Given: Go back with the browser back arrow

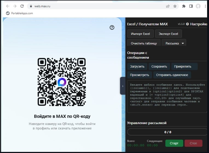Looking at the screenshot, I should [8, 6].
